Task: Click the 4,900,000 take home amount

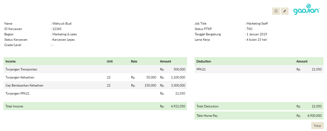Action: pos(314,116)
